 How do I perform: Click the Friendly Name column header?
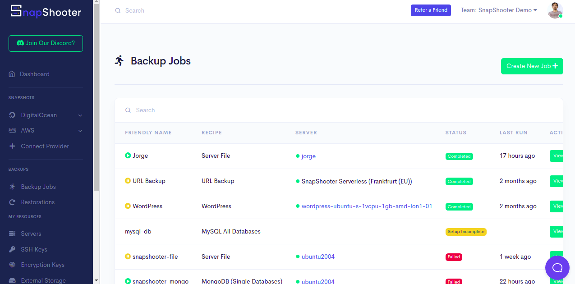(x=148, y=133)
